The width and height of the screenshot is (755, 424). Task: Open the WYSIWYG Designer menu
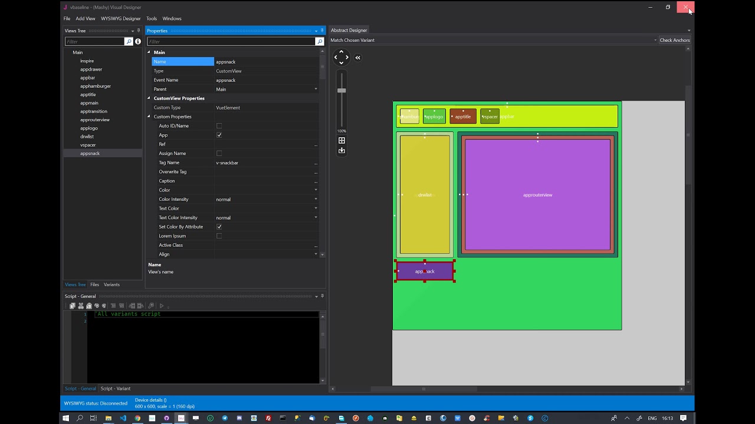tap(121, 19)
